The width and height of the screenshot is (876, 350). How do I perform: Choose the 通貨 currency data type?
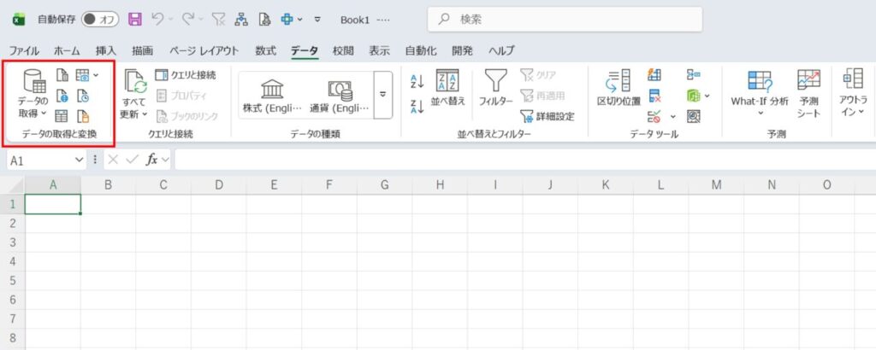pyautogui.click(x=340, y=96)
